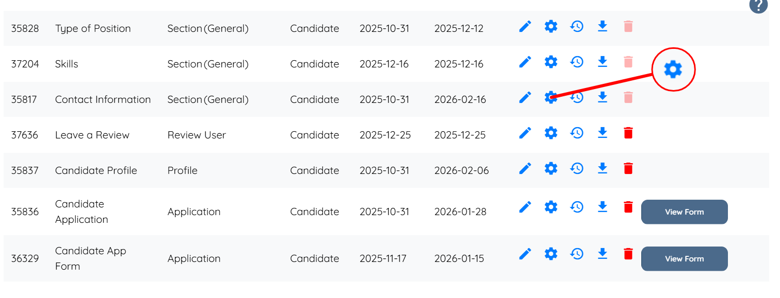
Task: Open settings gear for Skills row
Action: click(x=551, y=62)
